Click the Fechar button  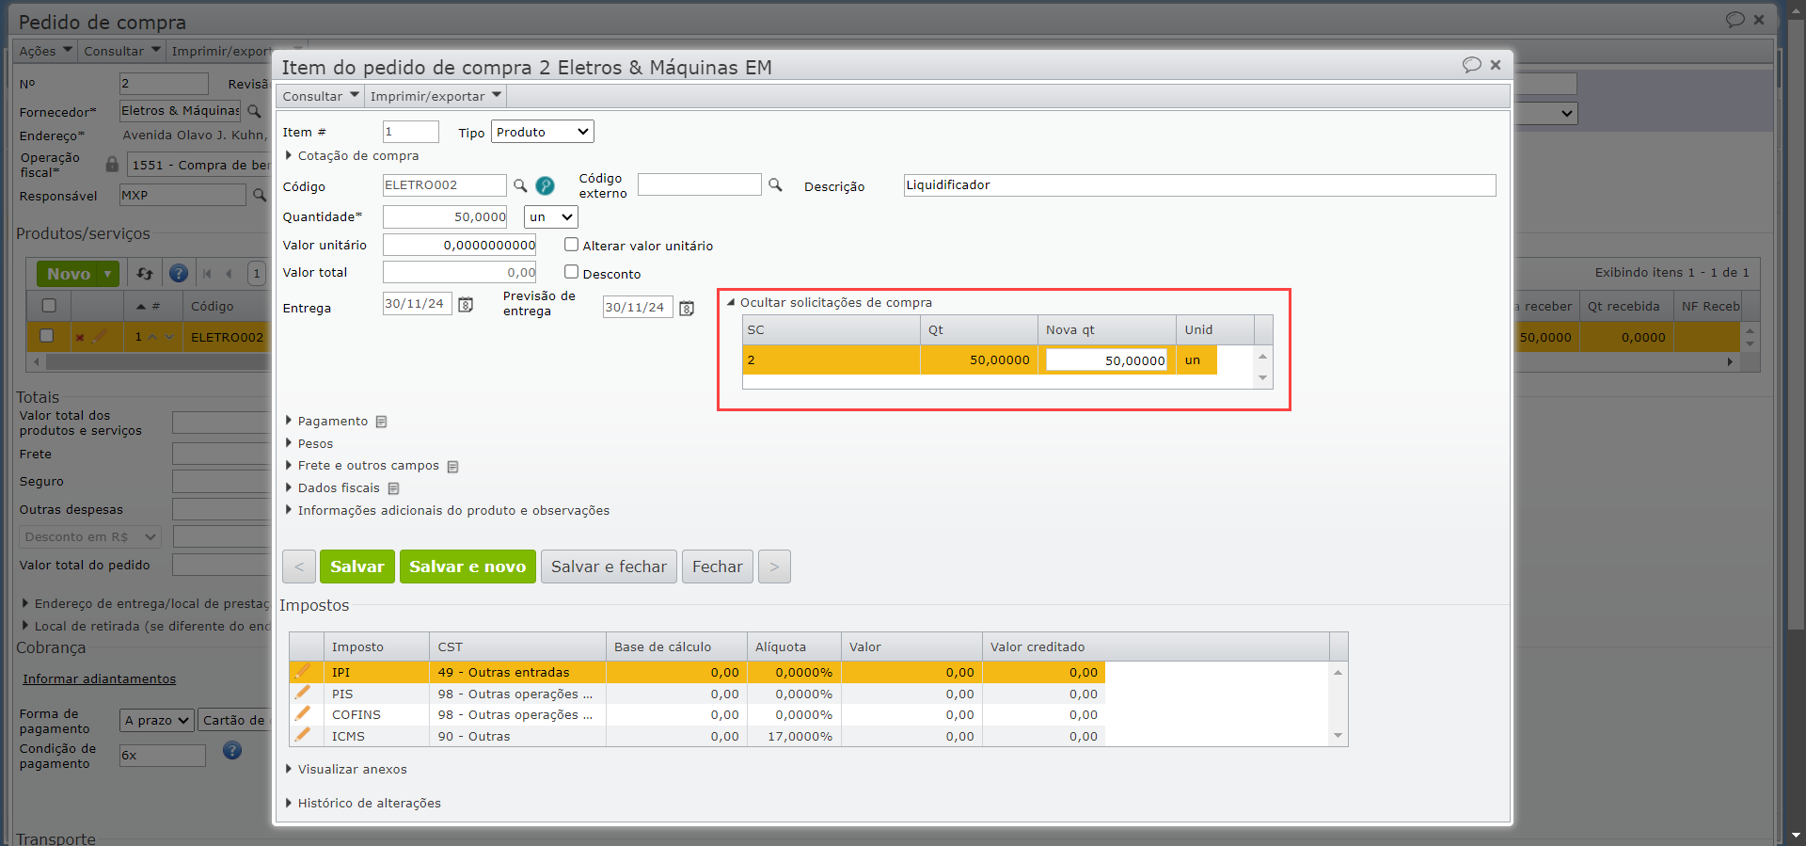point(718,567)
